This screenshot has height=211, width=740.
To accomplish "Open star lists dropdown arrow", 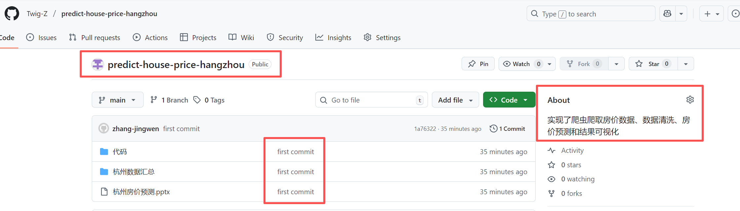I will pyautogui.click(x=686, y=64).
